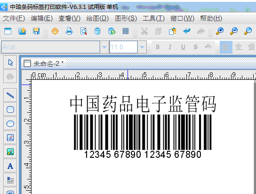Screen dimensions: 256x194
Task: Expand the font size 11.0 dropdown
Action: pyautogui.click(x=142, y=47)
